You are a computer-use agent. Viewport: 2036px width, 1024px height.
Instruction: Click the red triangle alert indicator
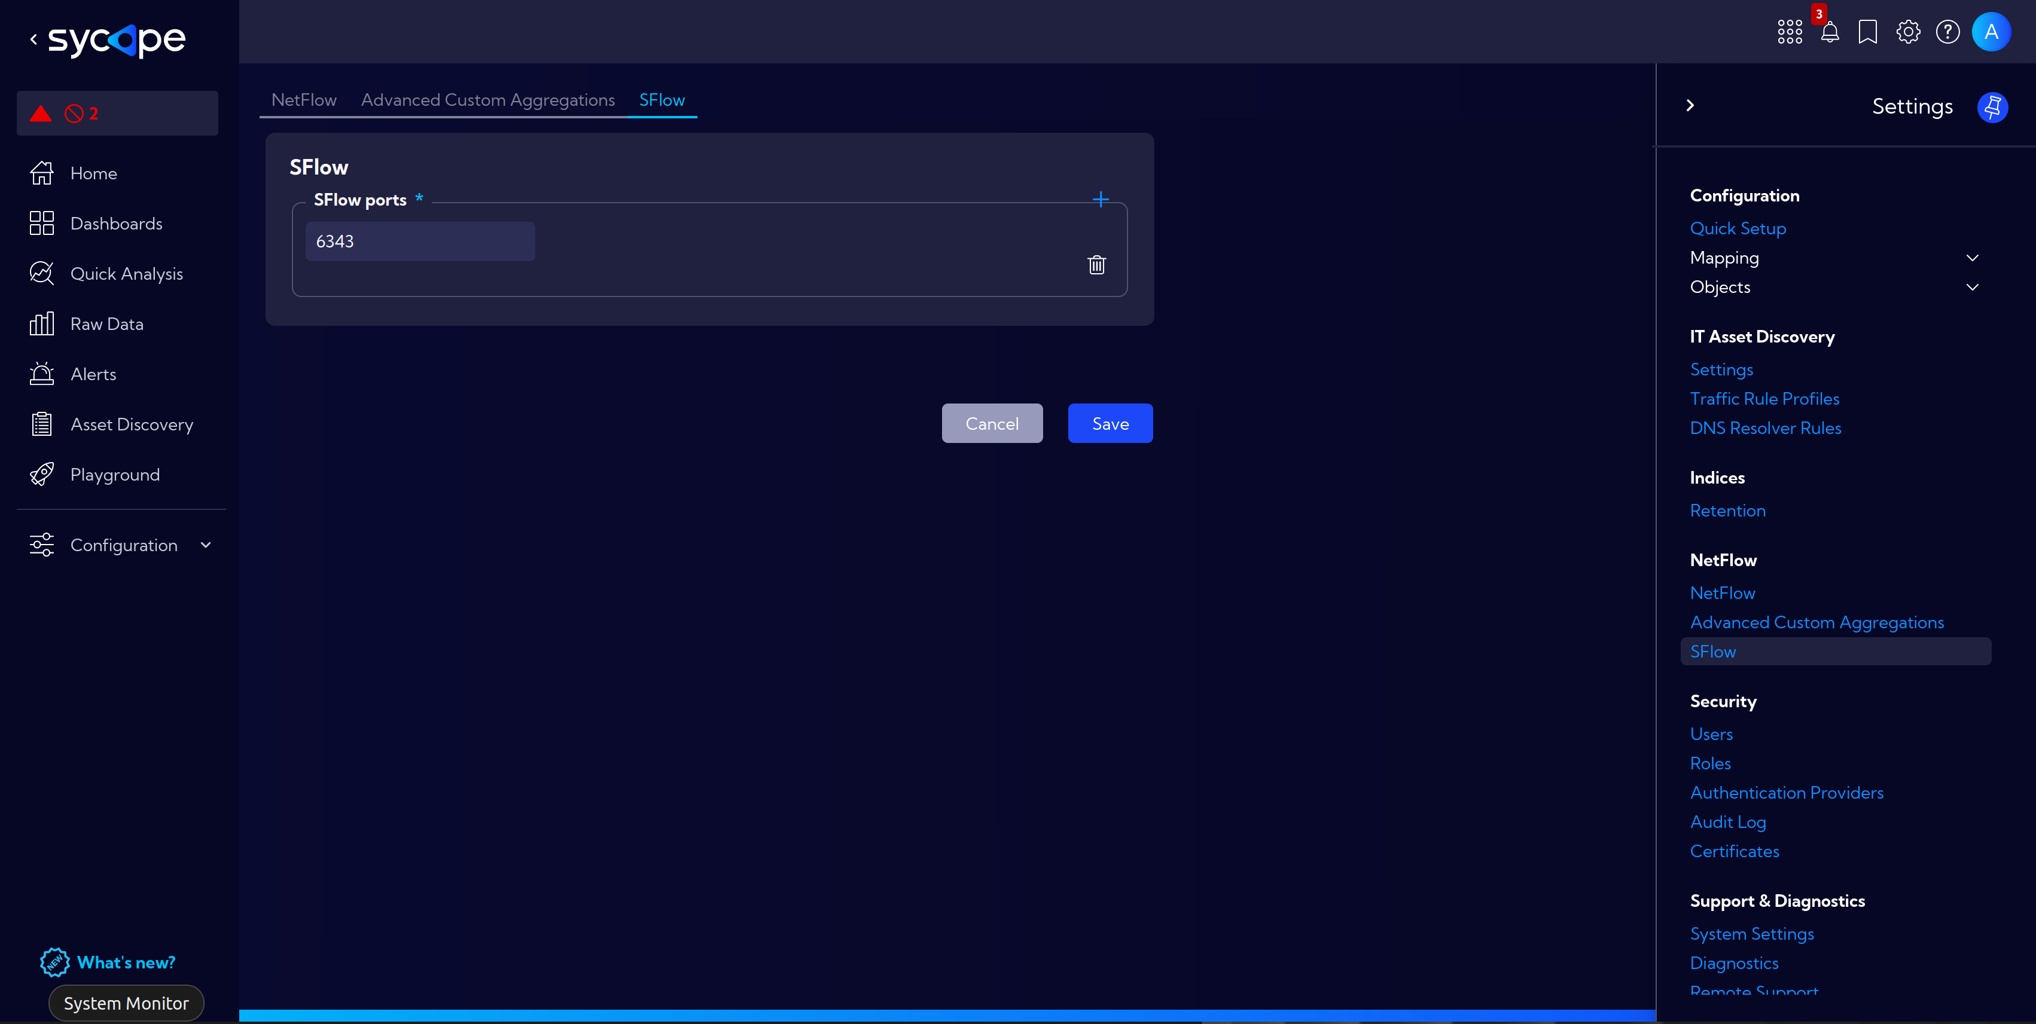coord(40,113)
